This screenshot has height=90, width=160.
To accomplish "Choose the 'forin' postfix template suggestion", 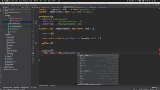I will click(x=98, y=66).
